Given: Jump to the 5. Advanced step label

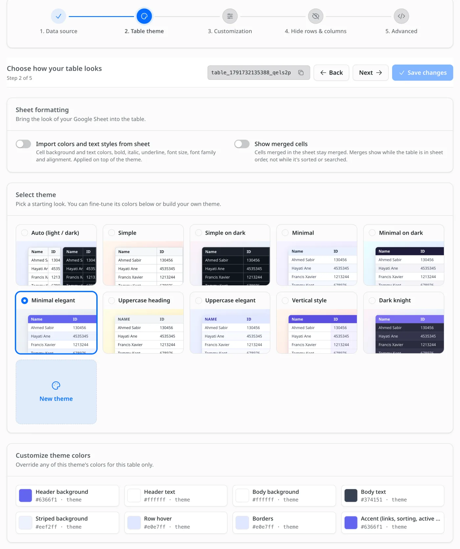Looking at the screenshot, I should (402, 31).
